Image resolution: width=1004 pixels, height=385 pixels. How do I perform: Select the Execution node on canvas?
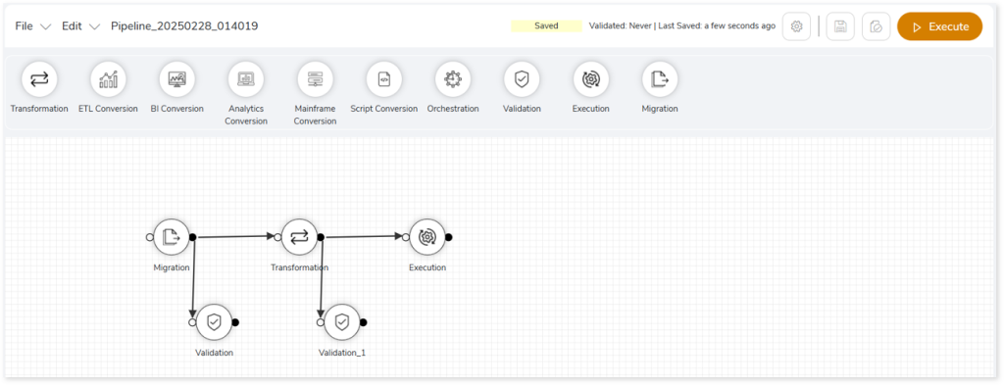coord(427,237)
